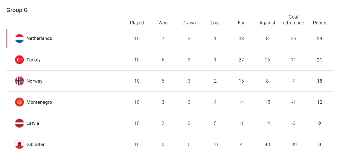This screenshot has height=160, width=341.
Task: Click the Norway flag icon
Action: (x=19, y=81)
